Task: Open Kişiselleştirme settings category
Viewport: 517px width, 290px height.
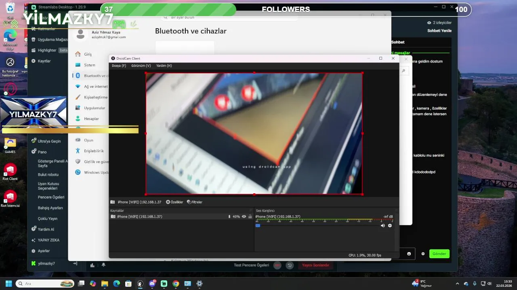Action: tap(91, 97)
